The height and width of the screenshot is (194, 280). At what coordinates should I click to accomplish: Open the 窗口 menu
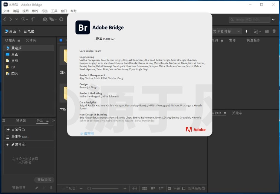pyautogui.click(x=64, y=11)
